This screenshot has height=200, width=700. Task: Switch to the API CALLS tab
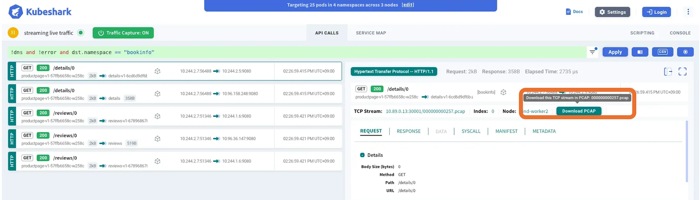coord(327,33)
